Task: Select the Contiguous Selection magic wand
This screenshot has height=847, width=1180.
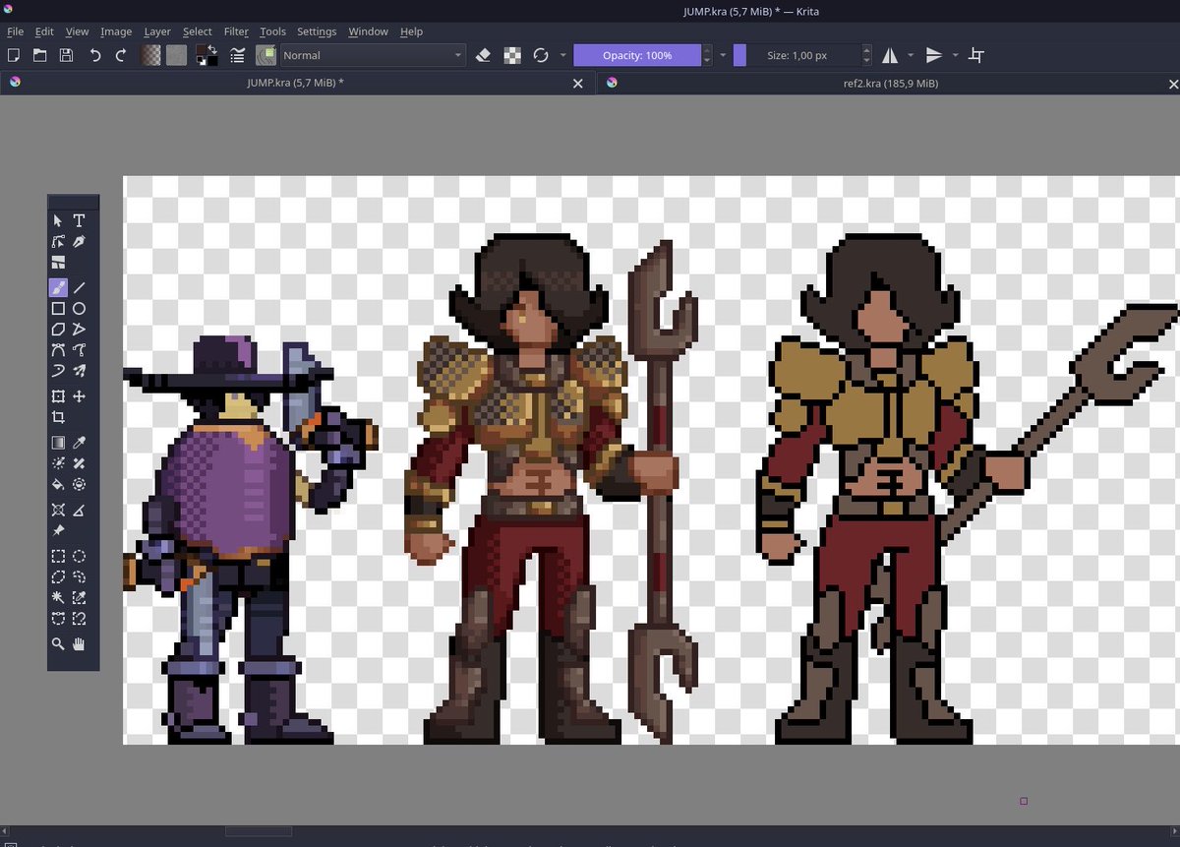Action: [58, 598]
